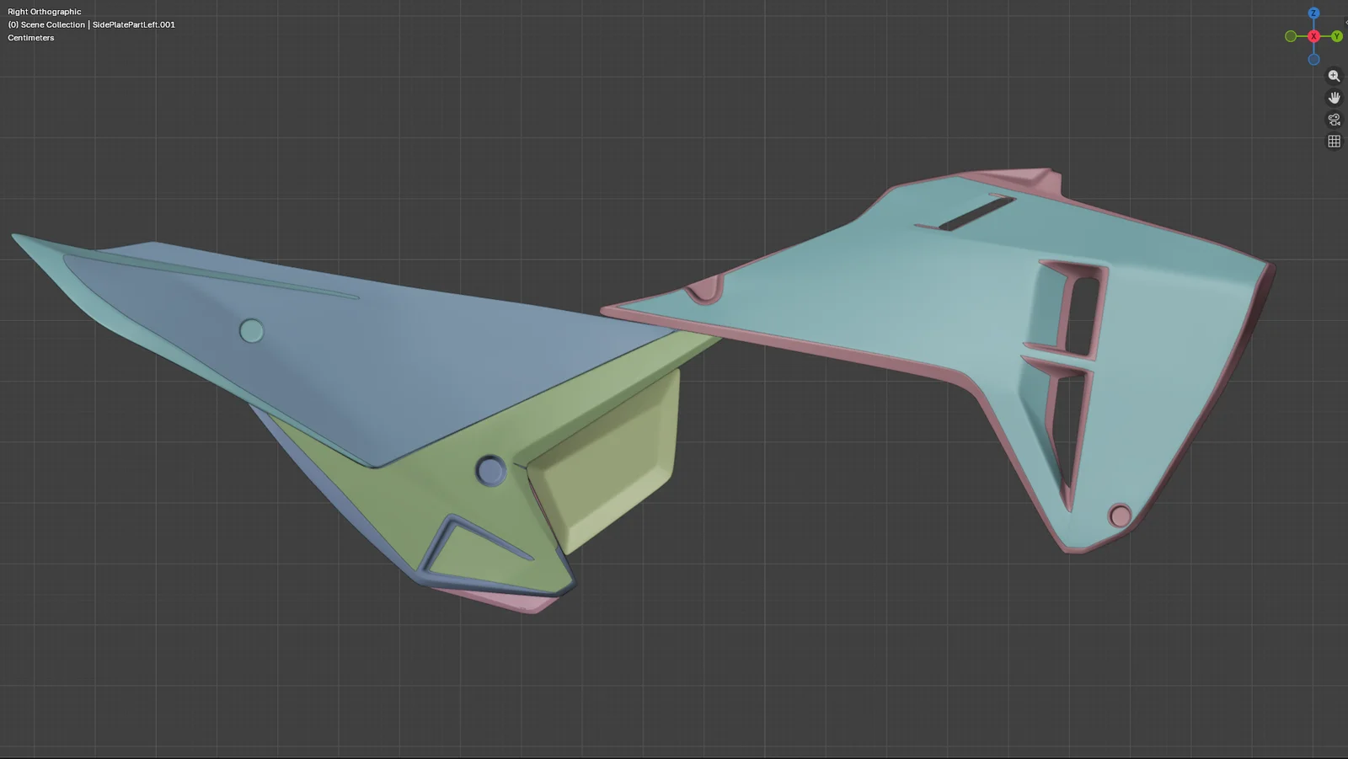Click the blue Z axis on the navigation gizmo
1348x759 pixels.
pos(1313,13)
